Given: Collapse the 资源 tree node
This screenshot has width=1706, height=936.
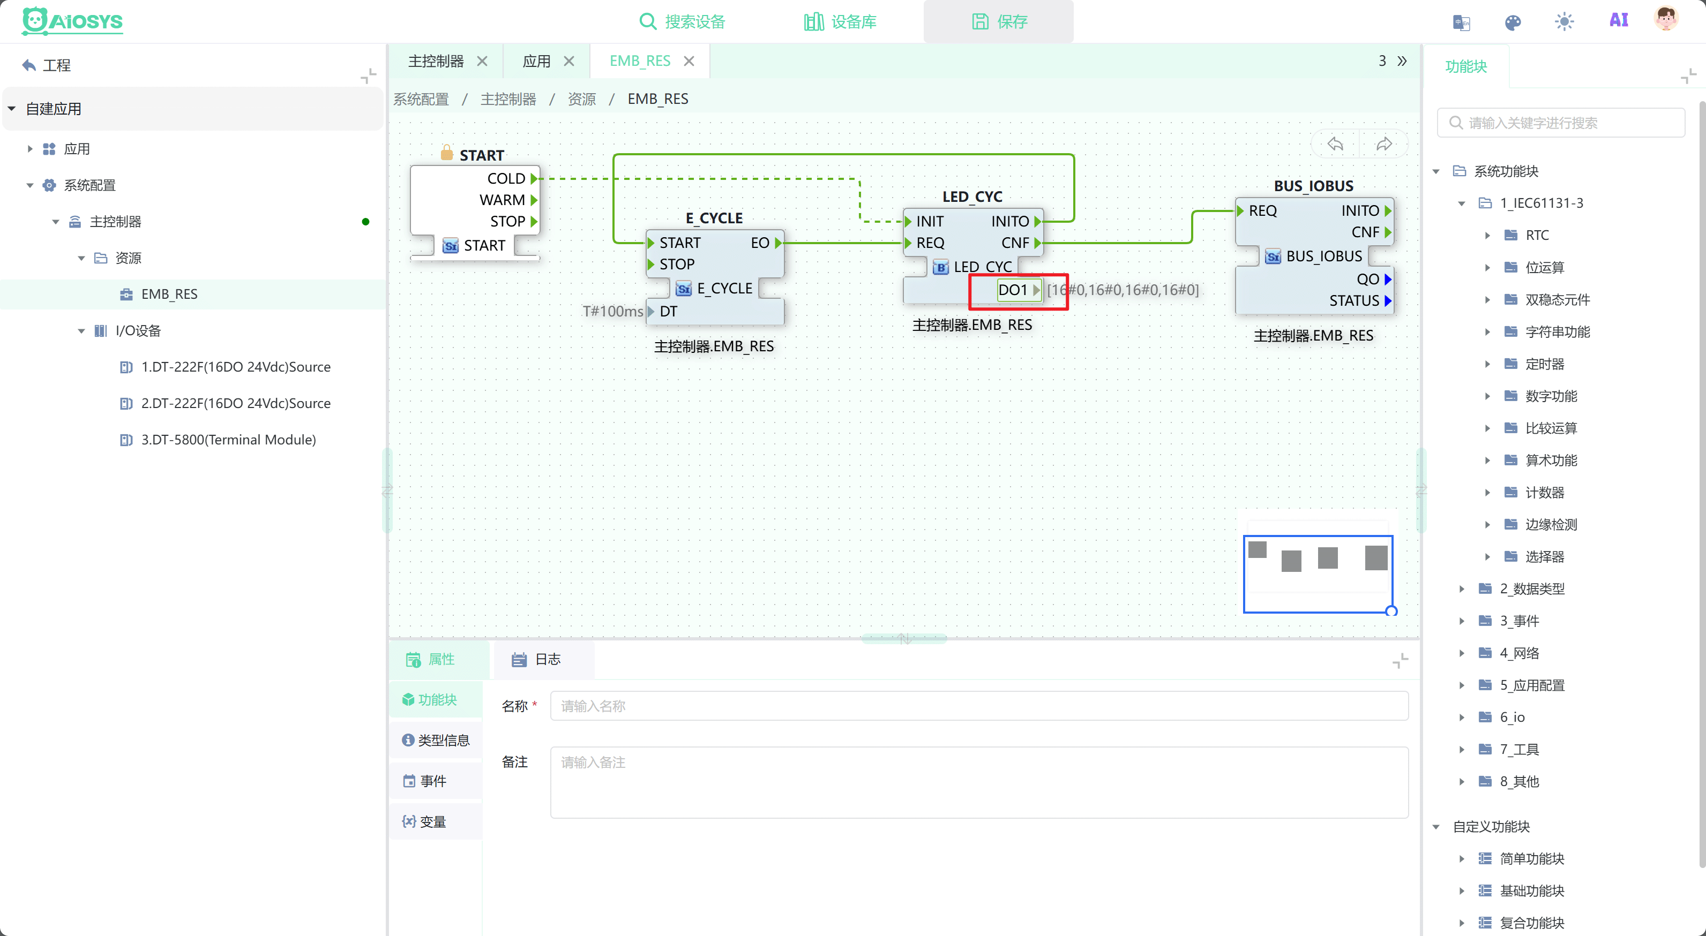Looking at the screenshot, I should click(81, 258).
